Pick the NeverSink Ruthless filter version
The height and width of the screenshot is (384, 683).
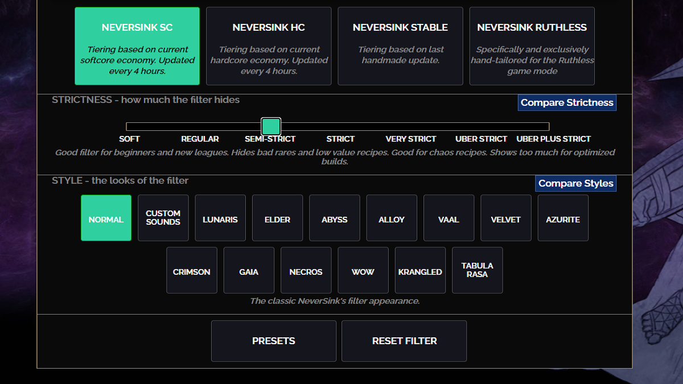[x=532, y=46]
